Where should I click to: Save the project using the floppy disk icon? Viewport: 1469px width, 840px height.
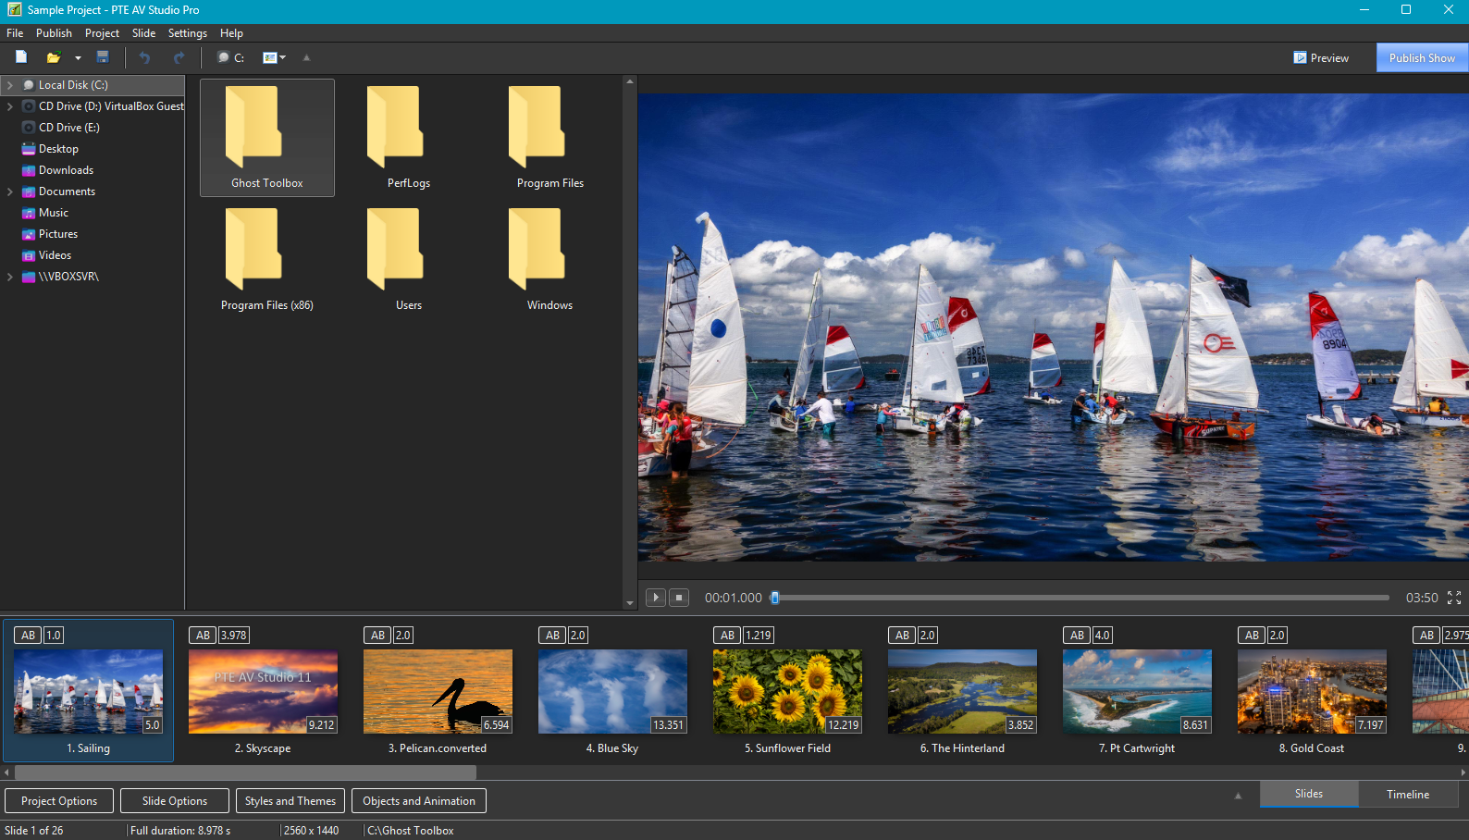pos(103,57)
